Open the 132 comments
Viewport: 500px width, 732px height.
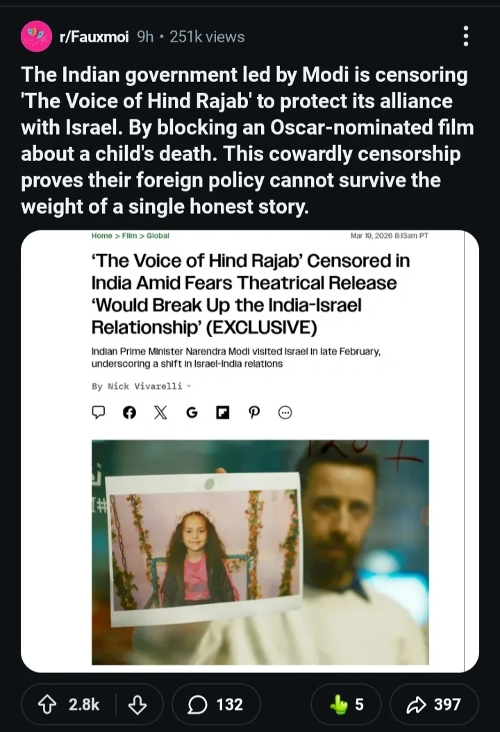click(x=216, y=705)
